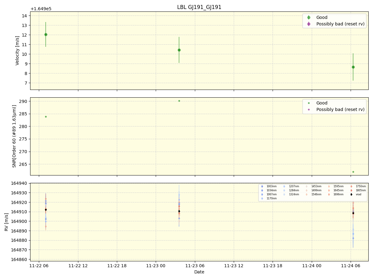Click the Date x-axis label

point(199,272)
